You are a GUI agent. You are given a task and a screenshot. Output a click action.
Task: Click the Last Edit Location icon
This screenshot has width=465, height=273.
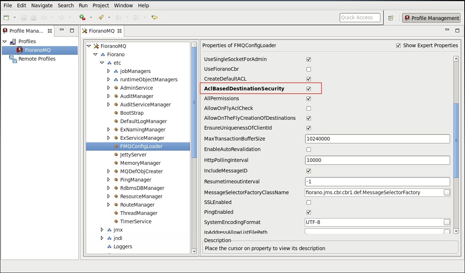155,17
